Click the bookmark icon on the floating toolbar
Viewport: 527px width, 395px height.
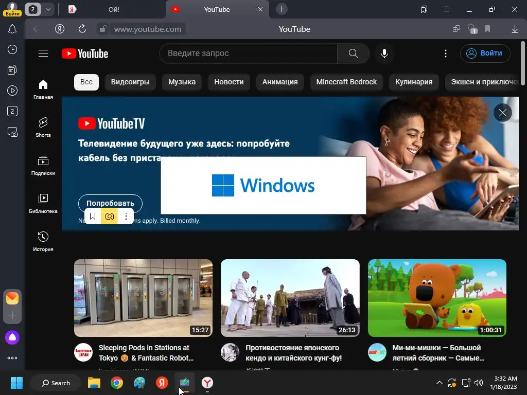(93, 217)
